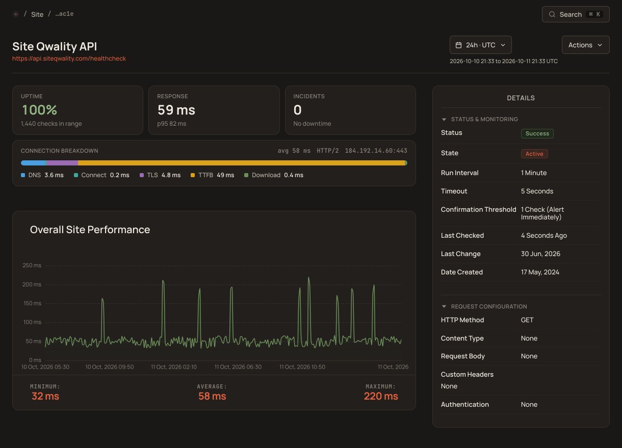622x448 pixels.
Task: Click the Minimum 32 ms value
Action: tap(45, 396)
